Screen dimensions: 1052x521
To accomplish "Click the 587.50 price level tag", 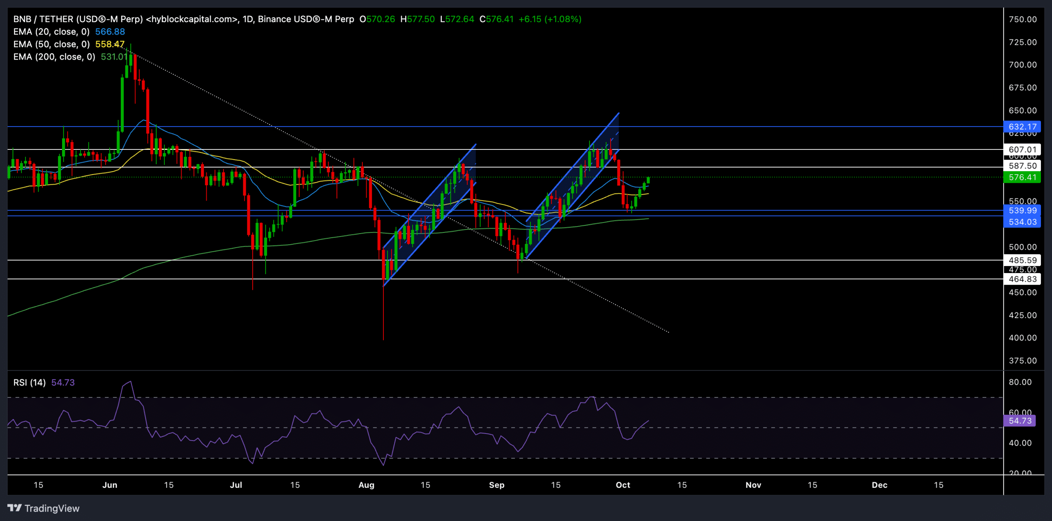I will 1022,166.
